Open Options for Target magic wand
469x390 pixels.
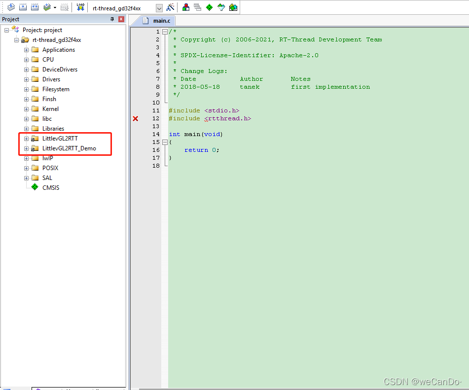pyautogui.click(x=171, y=7)
